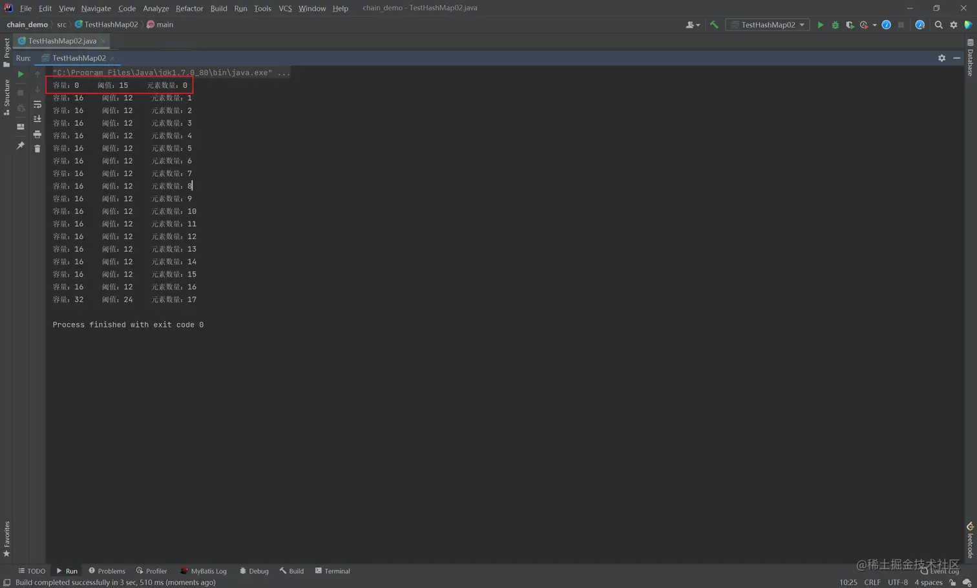The height and width of the screenshot is (588, 977).
Task: Click main method breadcrumb
Action: (x=160, y=25)
